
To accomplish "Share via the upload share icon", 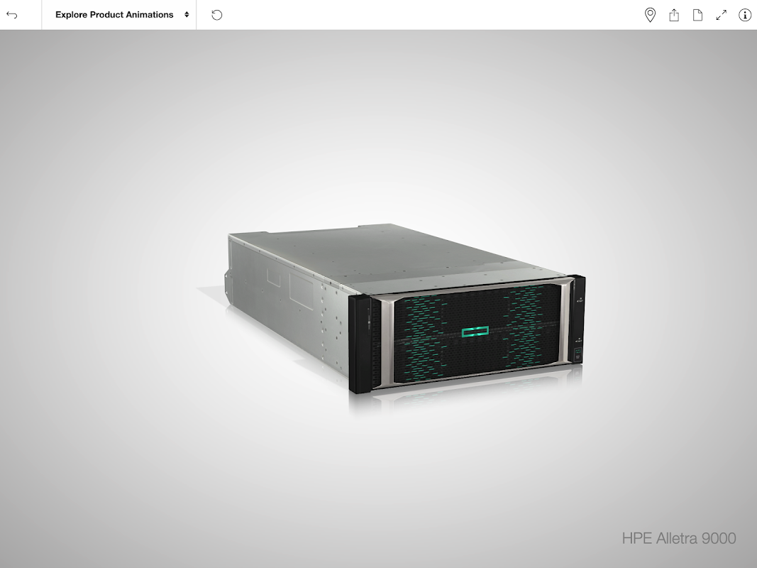I will [x=674, y=15].
